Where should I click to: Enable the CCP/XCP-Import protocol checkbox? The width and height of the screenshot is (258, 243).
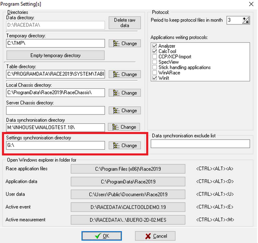point(154,57)
